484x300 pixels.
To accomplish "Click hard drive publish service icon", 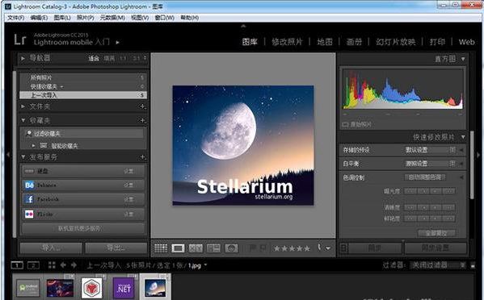I will [29, 171].
